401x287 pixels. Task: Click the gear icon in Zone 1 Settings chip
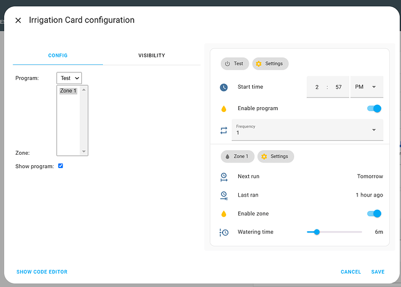(264, 157)
